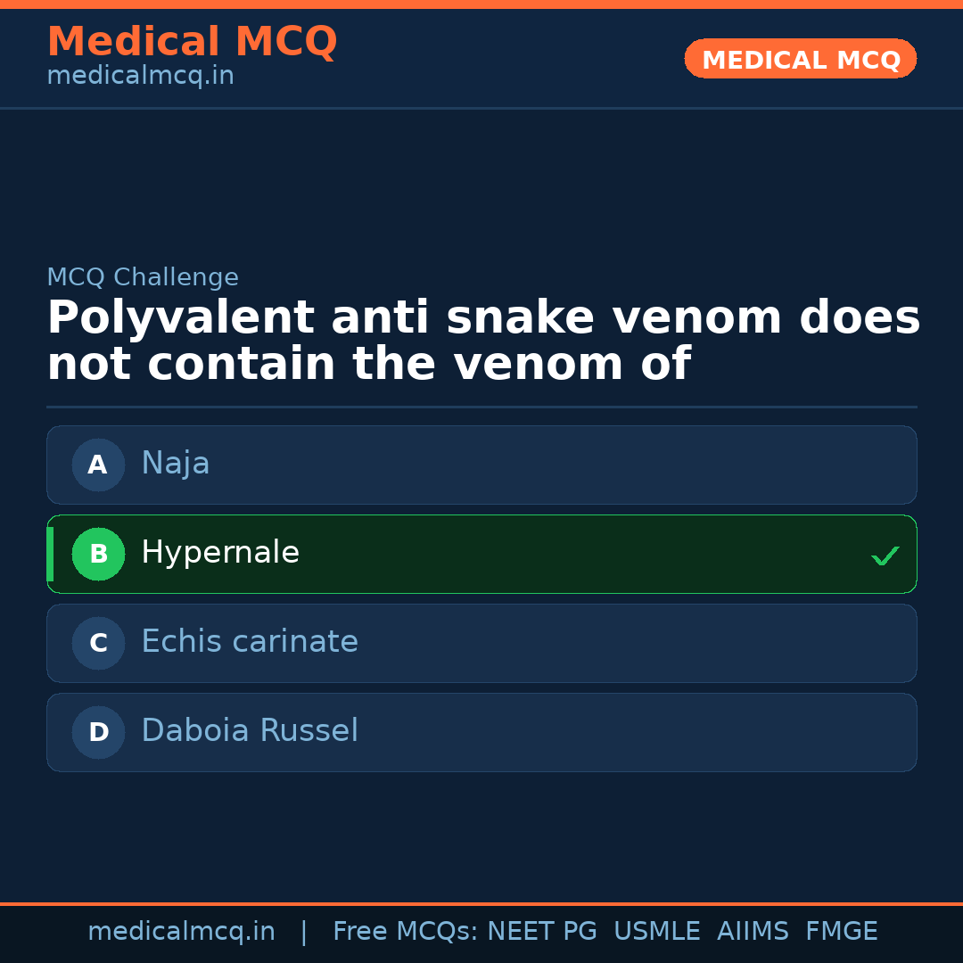
Task: Click the MCQ Challenge label
Action: click(x=143, y=277)
